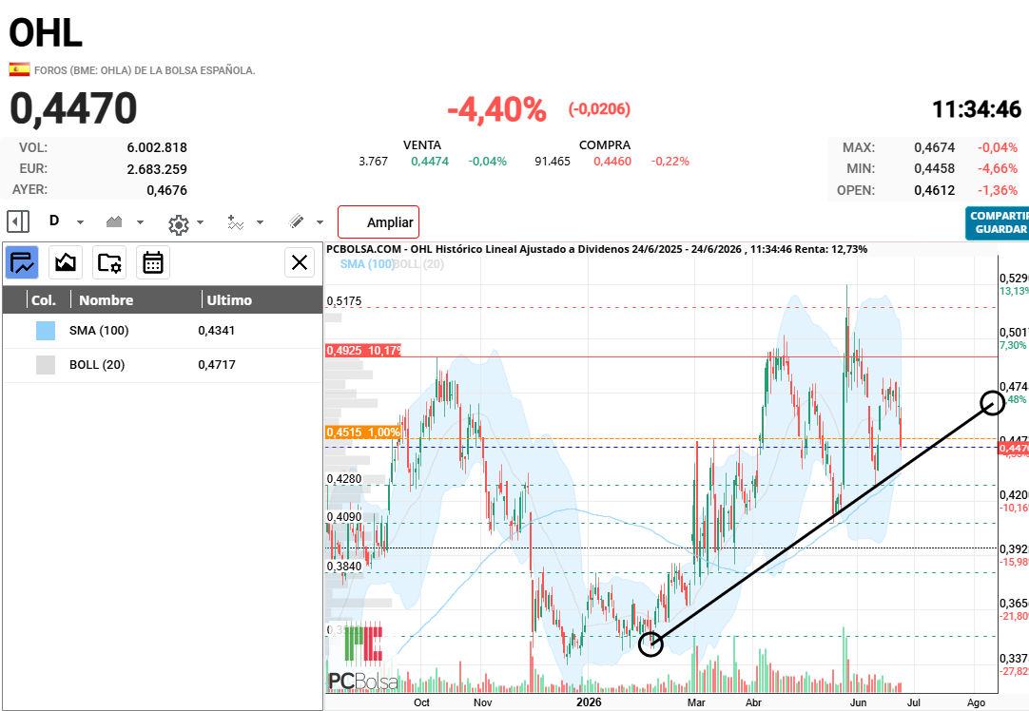
Task: Click the Ampliar button
Action: [x=378, y=222]
